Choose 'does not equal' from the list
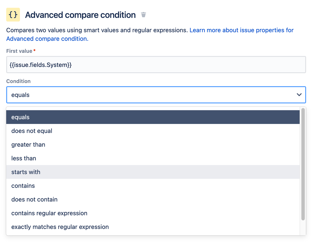 click(x=32, y=131)
